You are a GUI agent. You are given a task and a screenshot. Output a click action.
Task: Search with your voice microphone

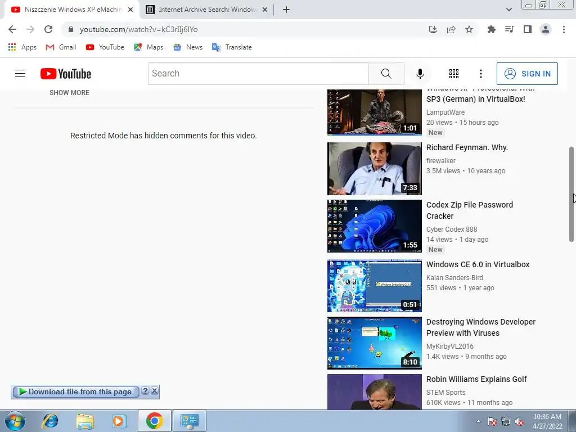click(x=420, y=74)
